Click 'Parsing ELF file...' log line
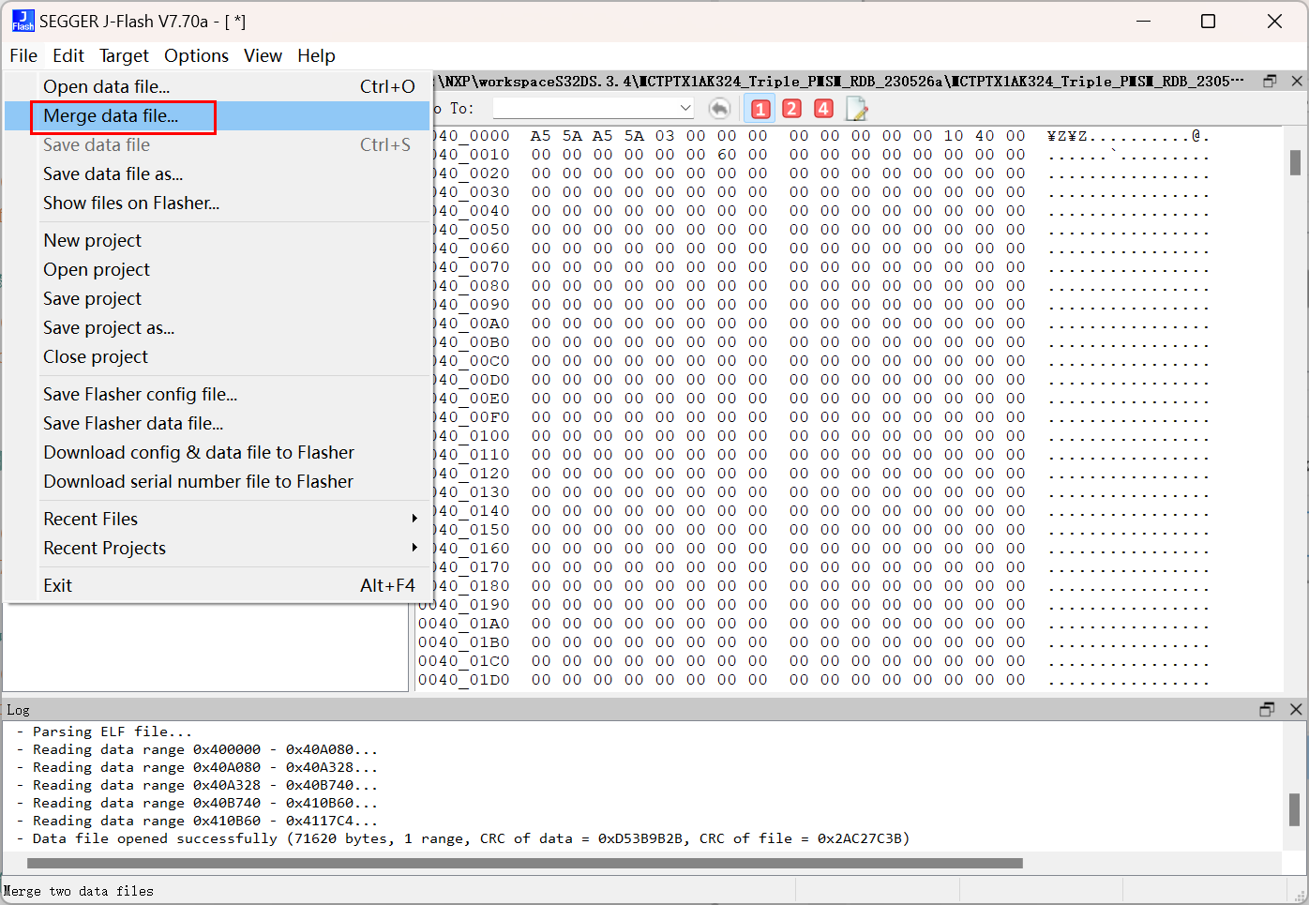The height and width of the screenshot is (905, 1309). (x=112, y=732)
